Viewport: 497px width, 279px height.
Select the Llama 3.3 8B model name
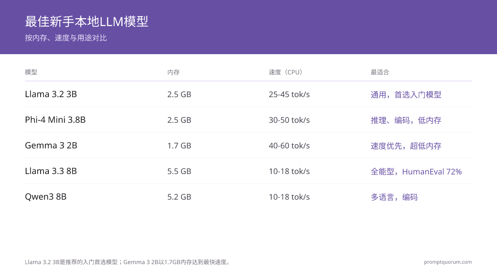[x=51, y=171]
